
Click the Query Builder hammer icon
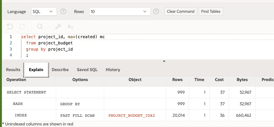pyautogui.click(x=58, y=27)
